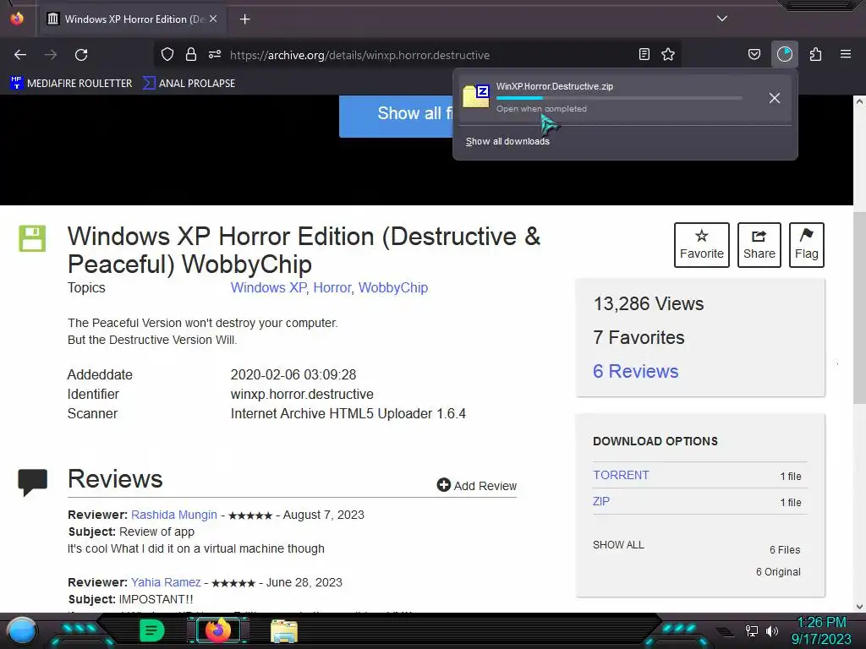Open Show all downloads
866x649 pixels.
tap(507, 141)
